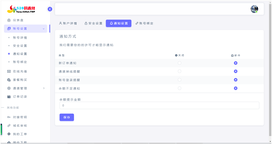Image resolution: width=272 pixels, height=144 pixels.
Task: Focus the 余额提示金额 input field
Action: coord(159,105)
